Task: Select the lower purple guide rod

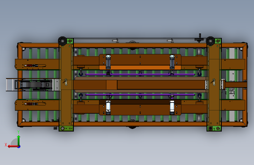Action: (x=140, y=95)
